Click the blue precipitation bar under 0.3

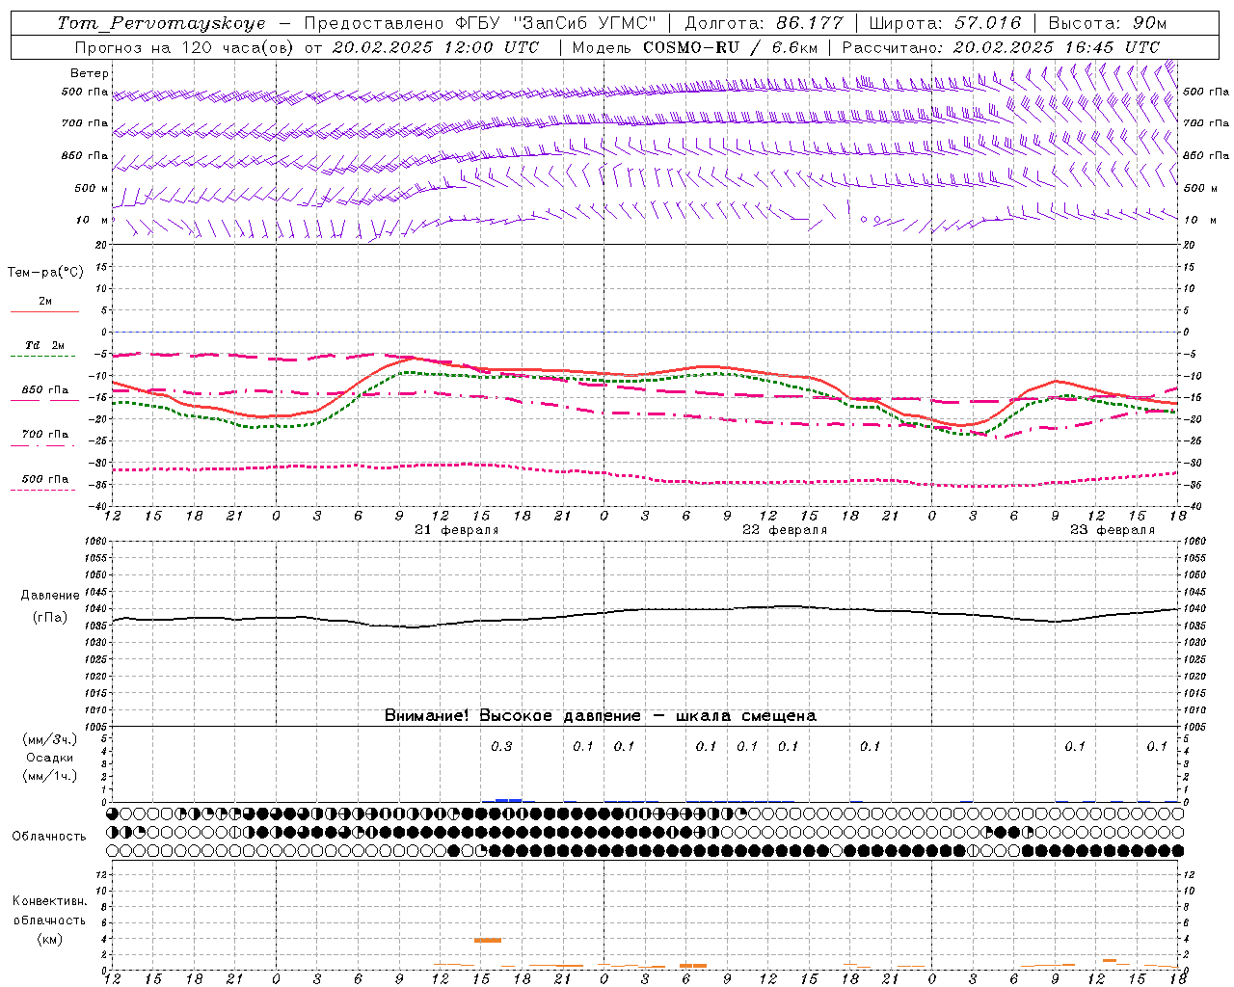click(x=508, y=800)
